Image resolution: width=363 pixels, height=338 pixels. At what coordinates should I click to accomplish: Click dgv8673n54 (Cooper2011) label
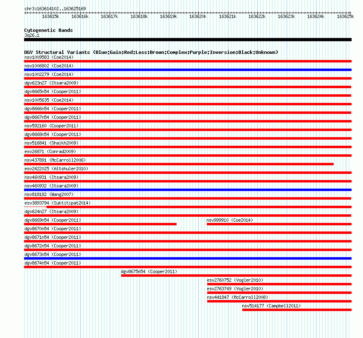click(x=53, y=254)
